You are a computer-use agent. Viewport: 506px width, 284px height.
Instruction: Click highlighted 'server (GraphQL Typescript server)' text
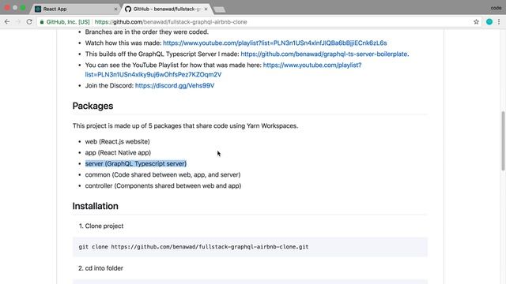coord(136,163)
